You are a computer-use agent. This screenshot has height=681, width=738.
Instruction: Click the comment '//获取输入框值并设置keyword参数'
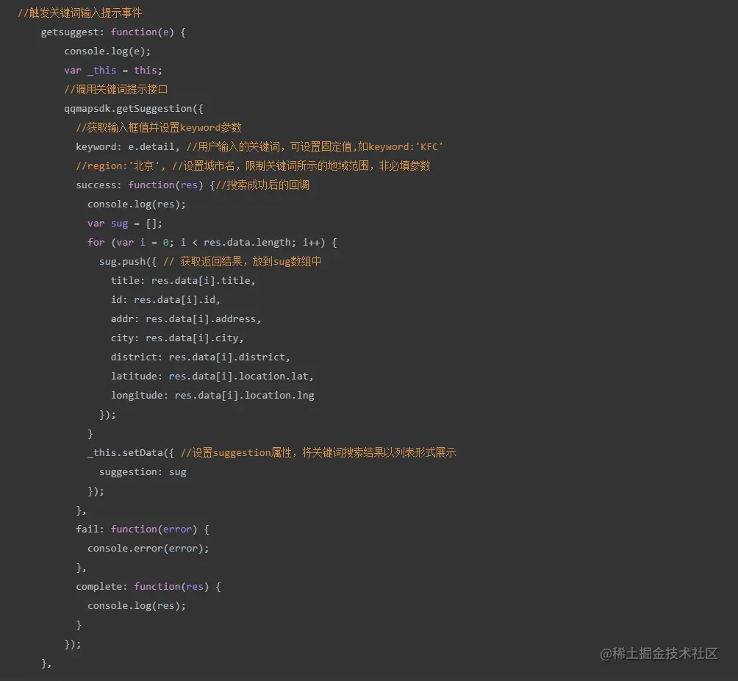[159, 128]
